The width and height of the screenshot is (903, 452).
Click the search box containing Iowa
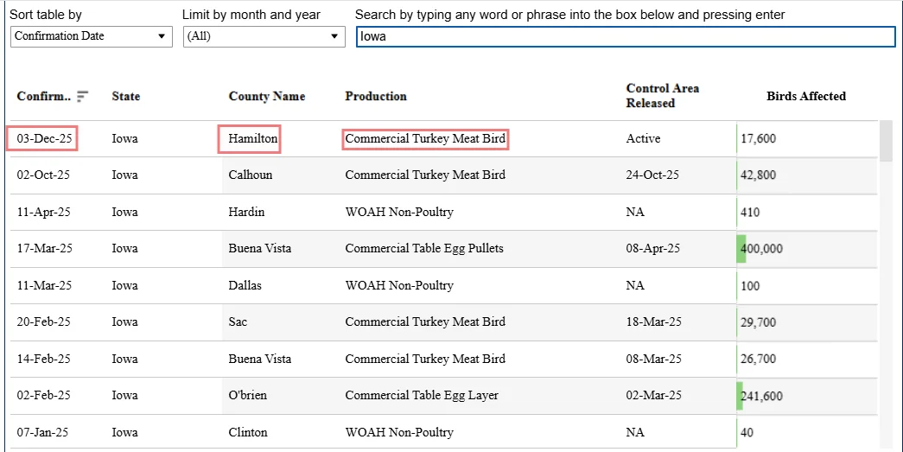coord(626,36)
